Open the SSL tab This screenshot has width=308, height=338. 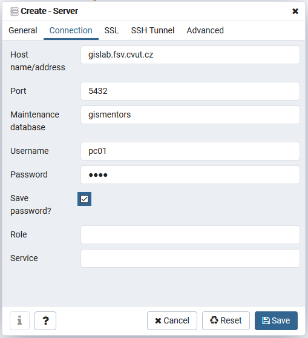coord(111,30)
